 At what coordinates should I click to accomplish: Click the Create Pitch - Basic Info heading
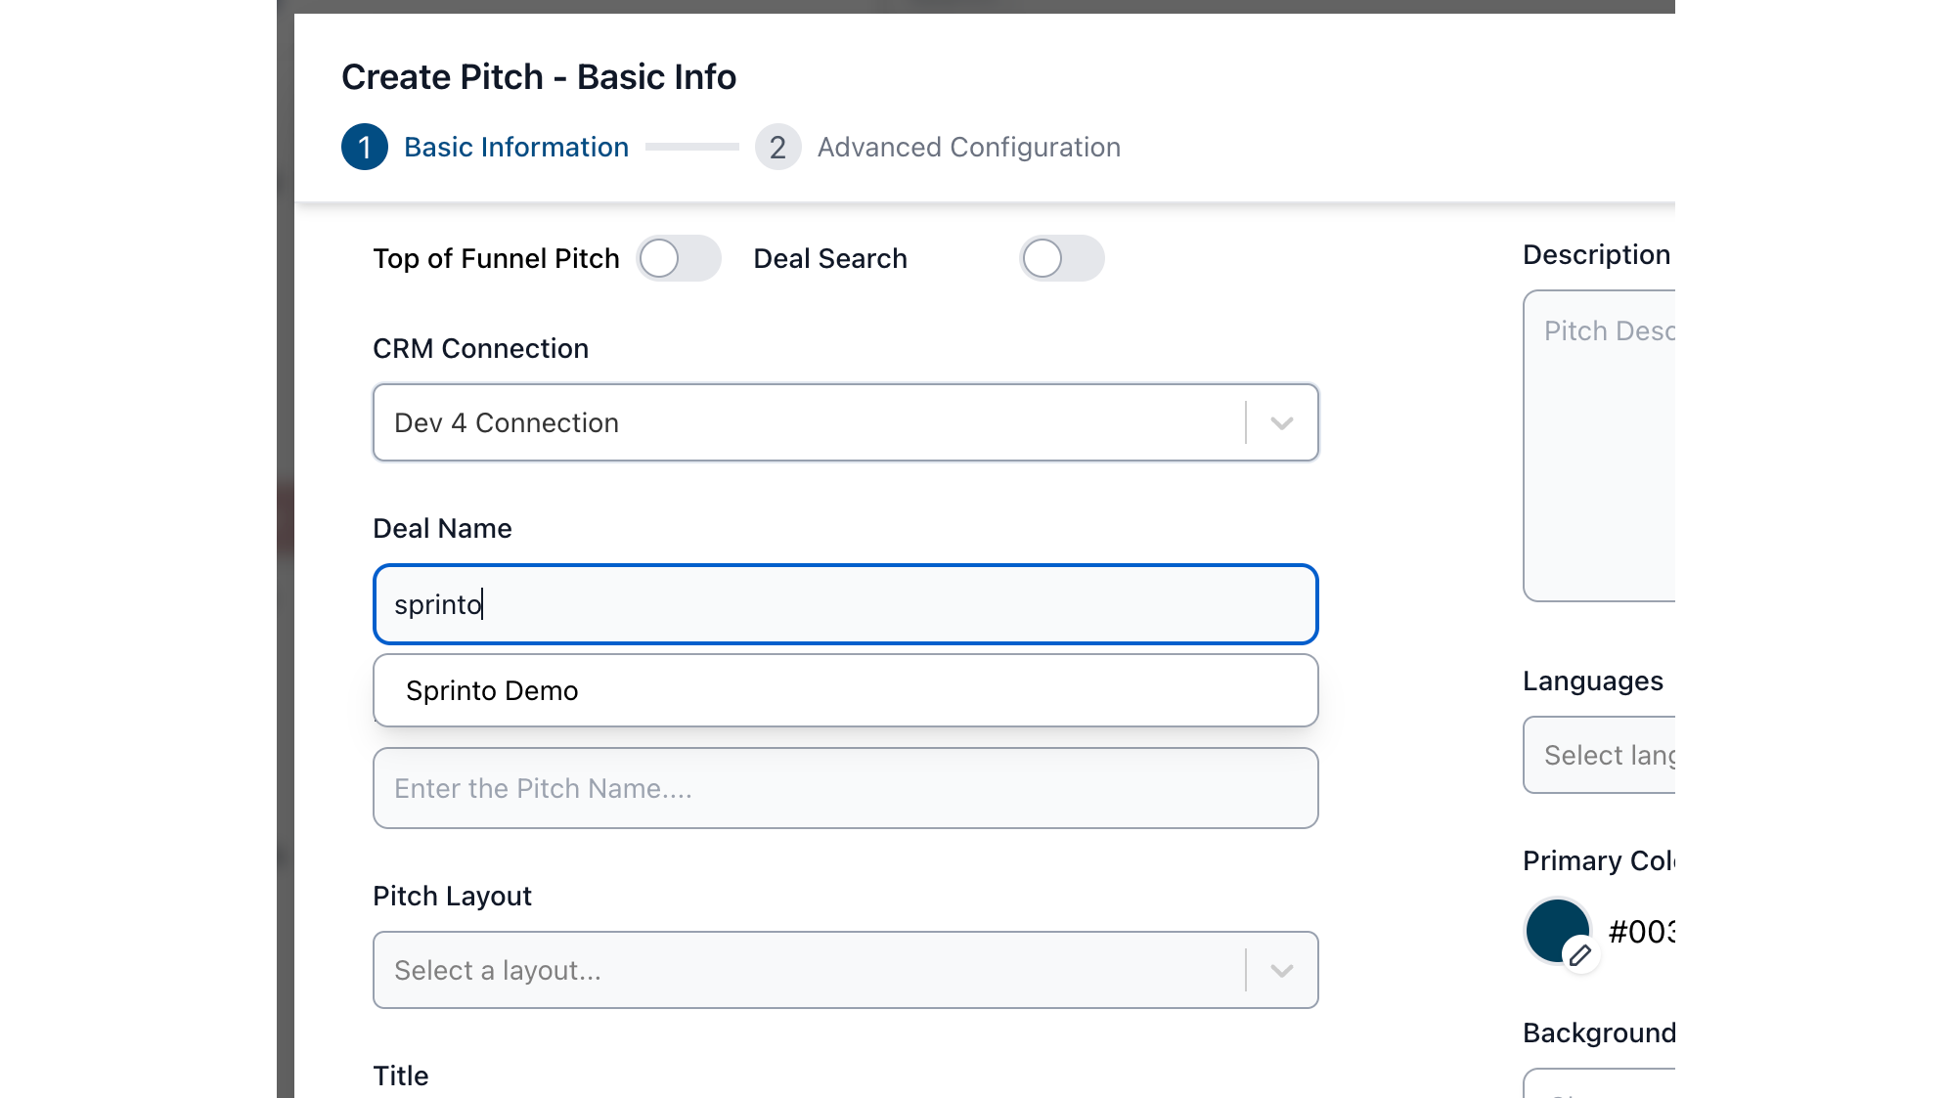point(539,76)
